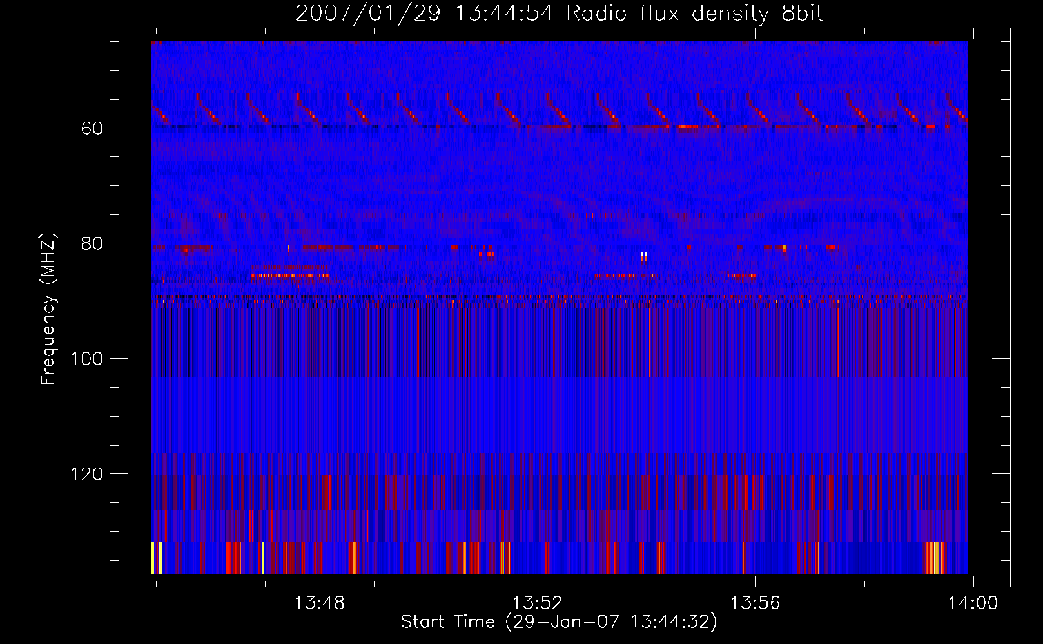The height and width of the screenshot is (644, 1043).
Task: Click the "Start Time (29-Jan-07 13:44:32)" label
Action: (x=559, y=622)
